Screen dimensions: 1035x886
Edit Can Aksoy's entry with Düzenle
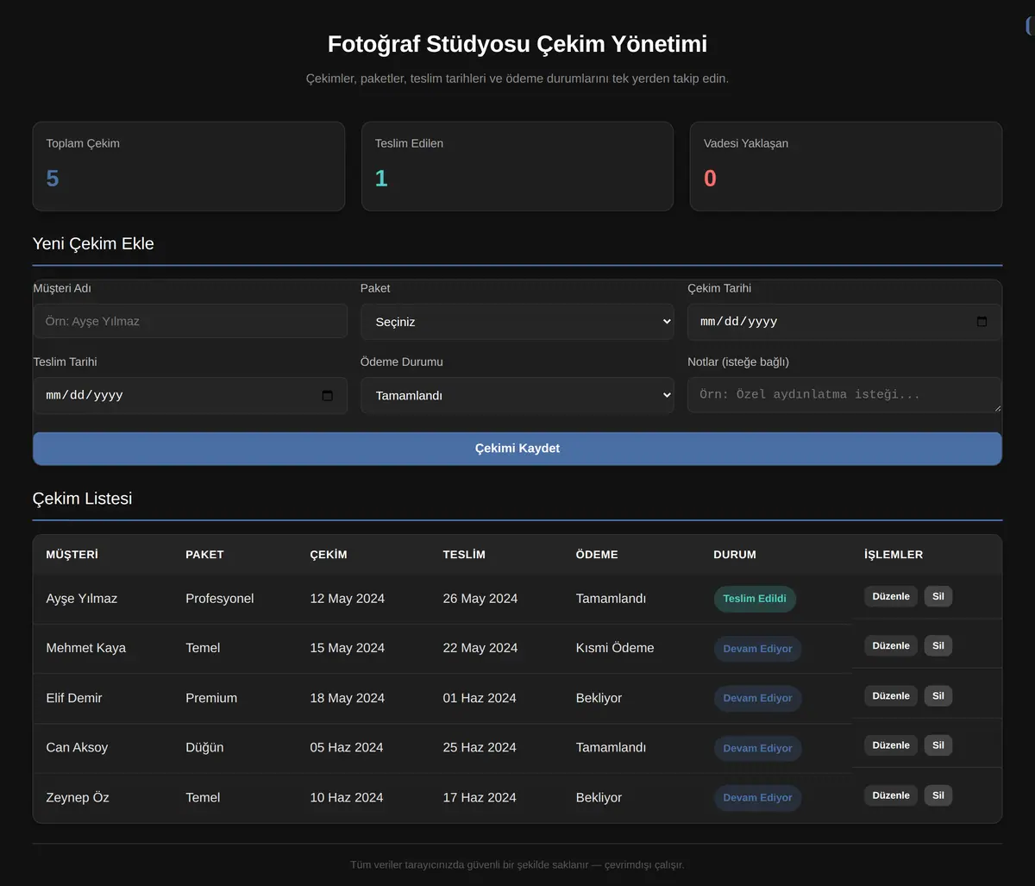pos(891,745)
